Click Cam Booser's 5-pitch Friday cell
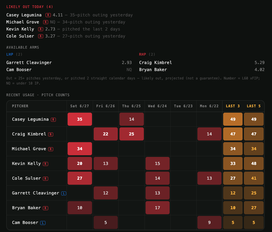272x232 pixels. pos(106,223)
